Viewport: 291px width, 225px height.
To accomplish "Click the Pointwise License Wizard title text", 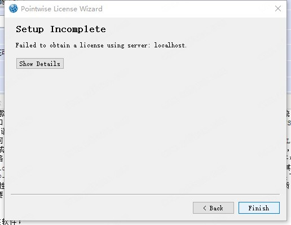I will tap(61, 9).
